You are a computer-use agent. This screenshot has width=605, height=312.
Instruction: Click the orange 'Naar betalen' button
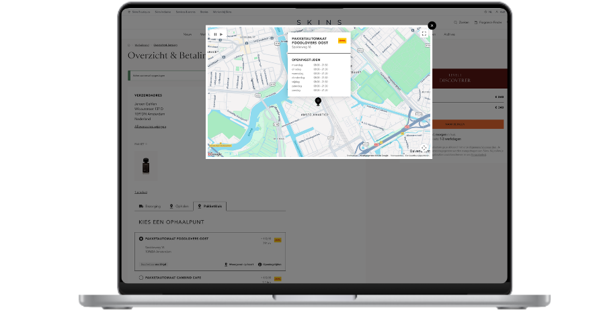coord(468,124)
